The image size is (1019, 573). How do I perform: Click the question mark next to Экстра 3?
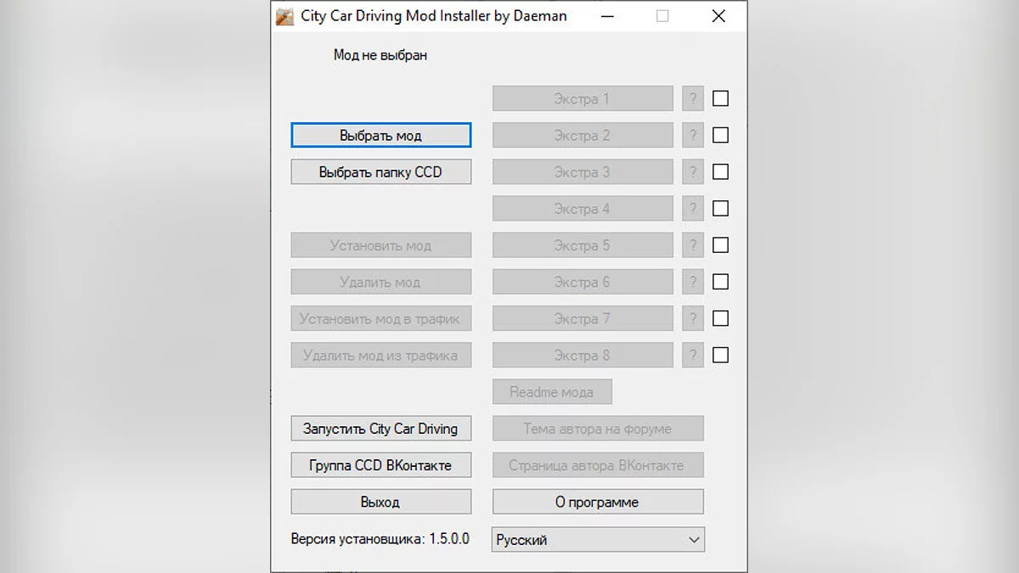click(x=692, y=171)
